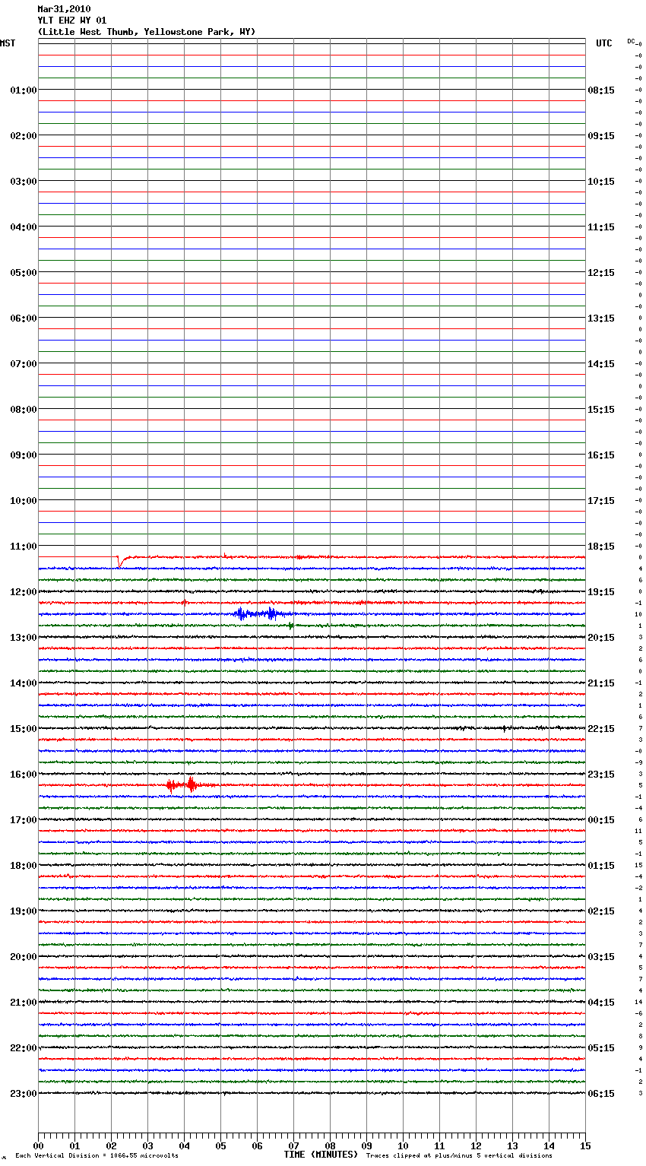The image size is (646, 1166).
Task: Click the 04:15 UTC time label
Action: [601, 1003]
